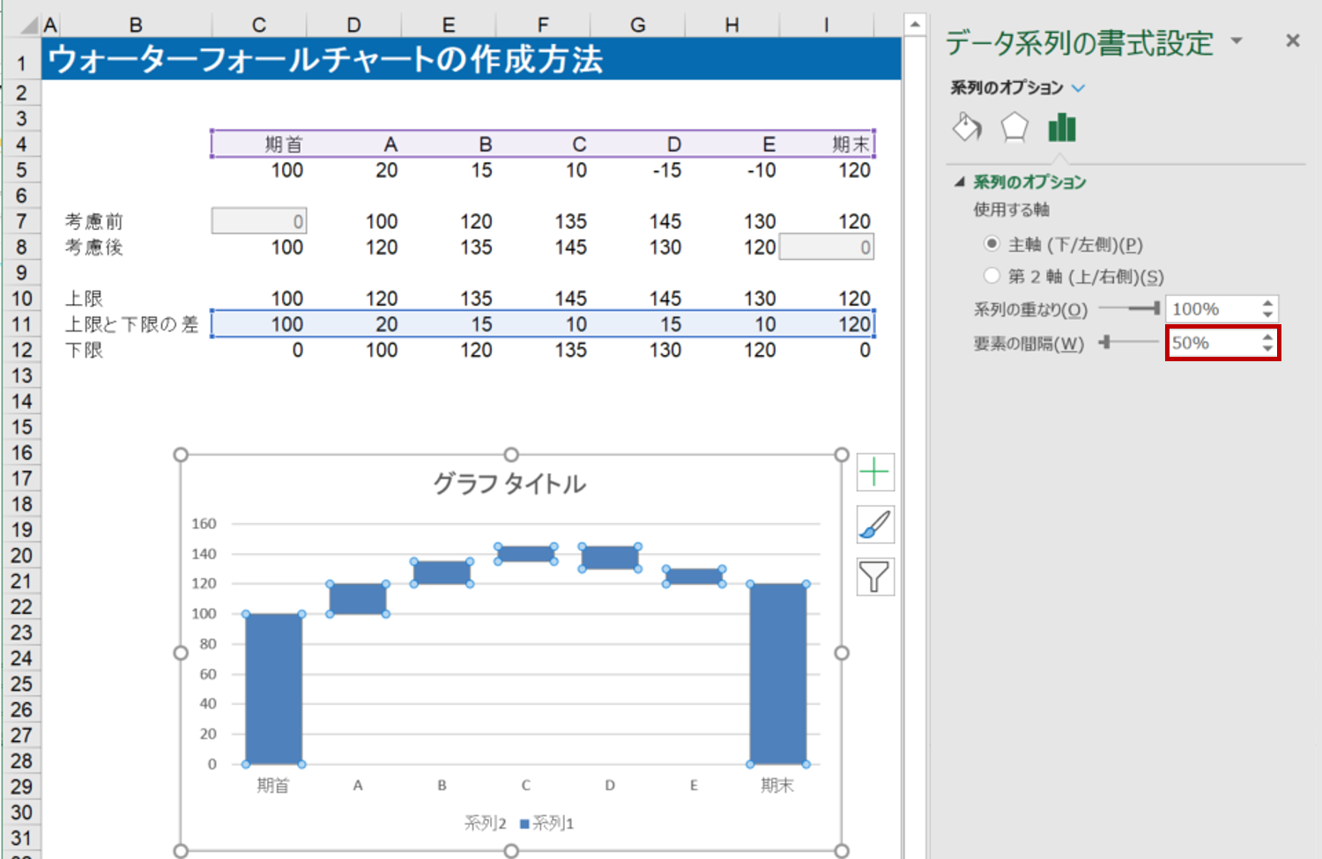Click the Chart Elements plus button
The height and width of the screenshot is (859, 1322).
tap(874, 473)
